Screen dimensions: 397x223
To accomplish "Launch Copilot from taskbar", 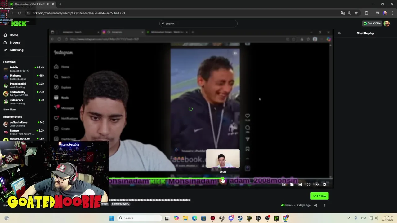I will (176, 218).
